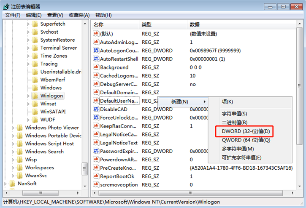
Task: Click the AutoAdminLogon string value icon
Action: tap(96, 42)
